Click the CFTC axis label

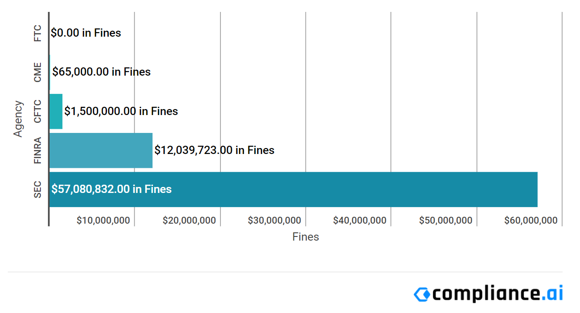click(38, 111)
